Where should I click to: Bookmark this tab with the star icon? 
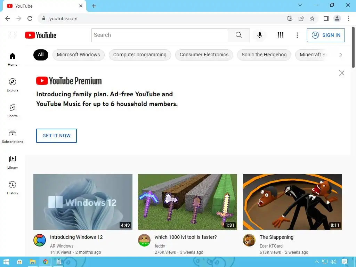(x=312, y=18)
